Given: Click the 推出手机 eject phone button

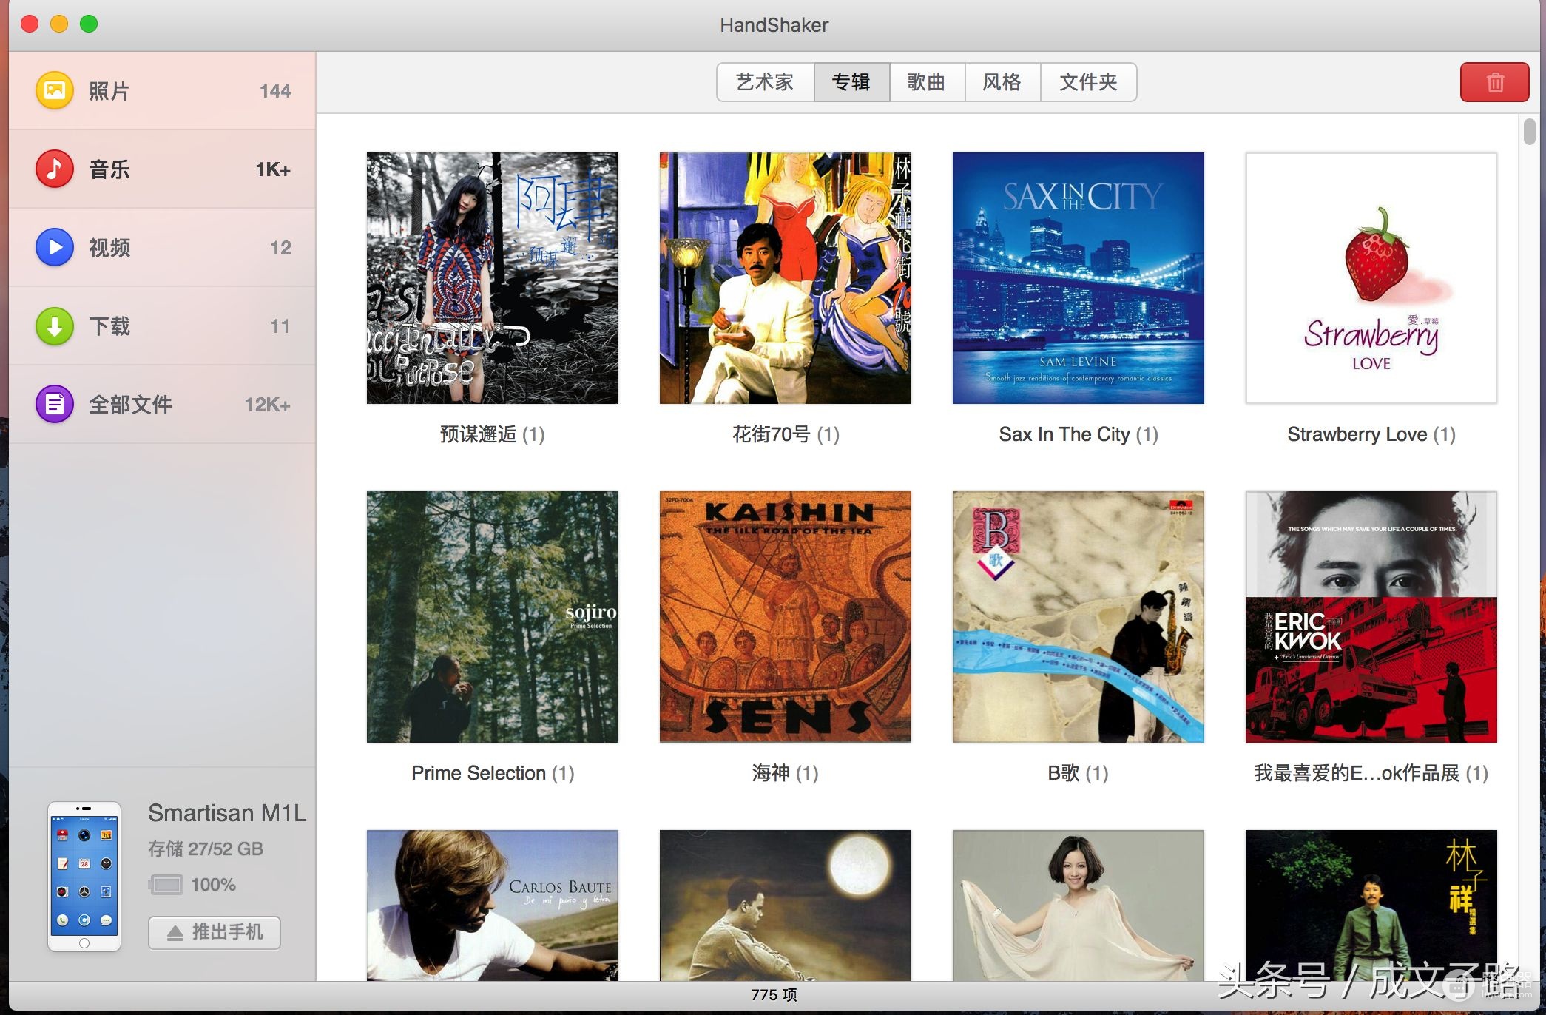Looking at the screenshot, I should coord(215,932).
